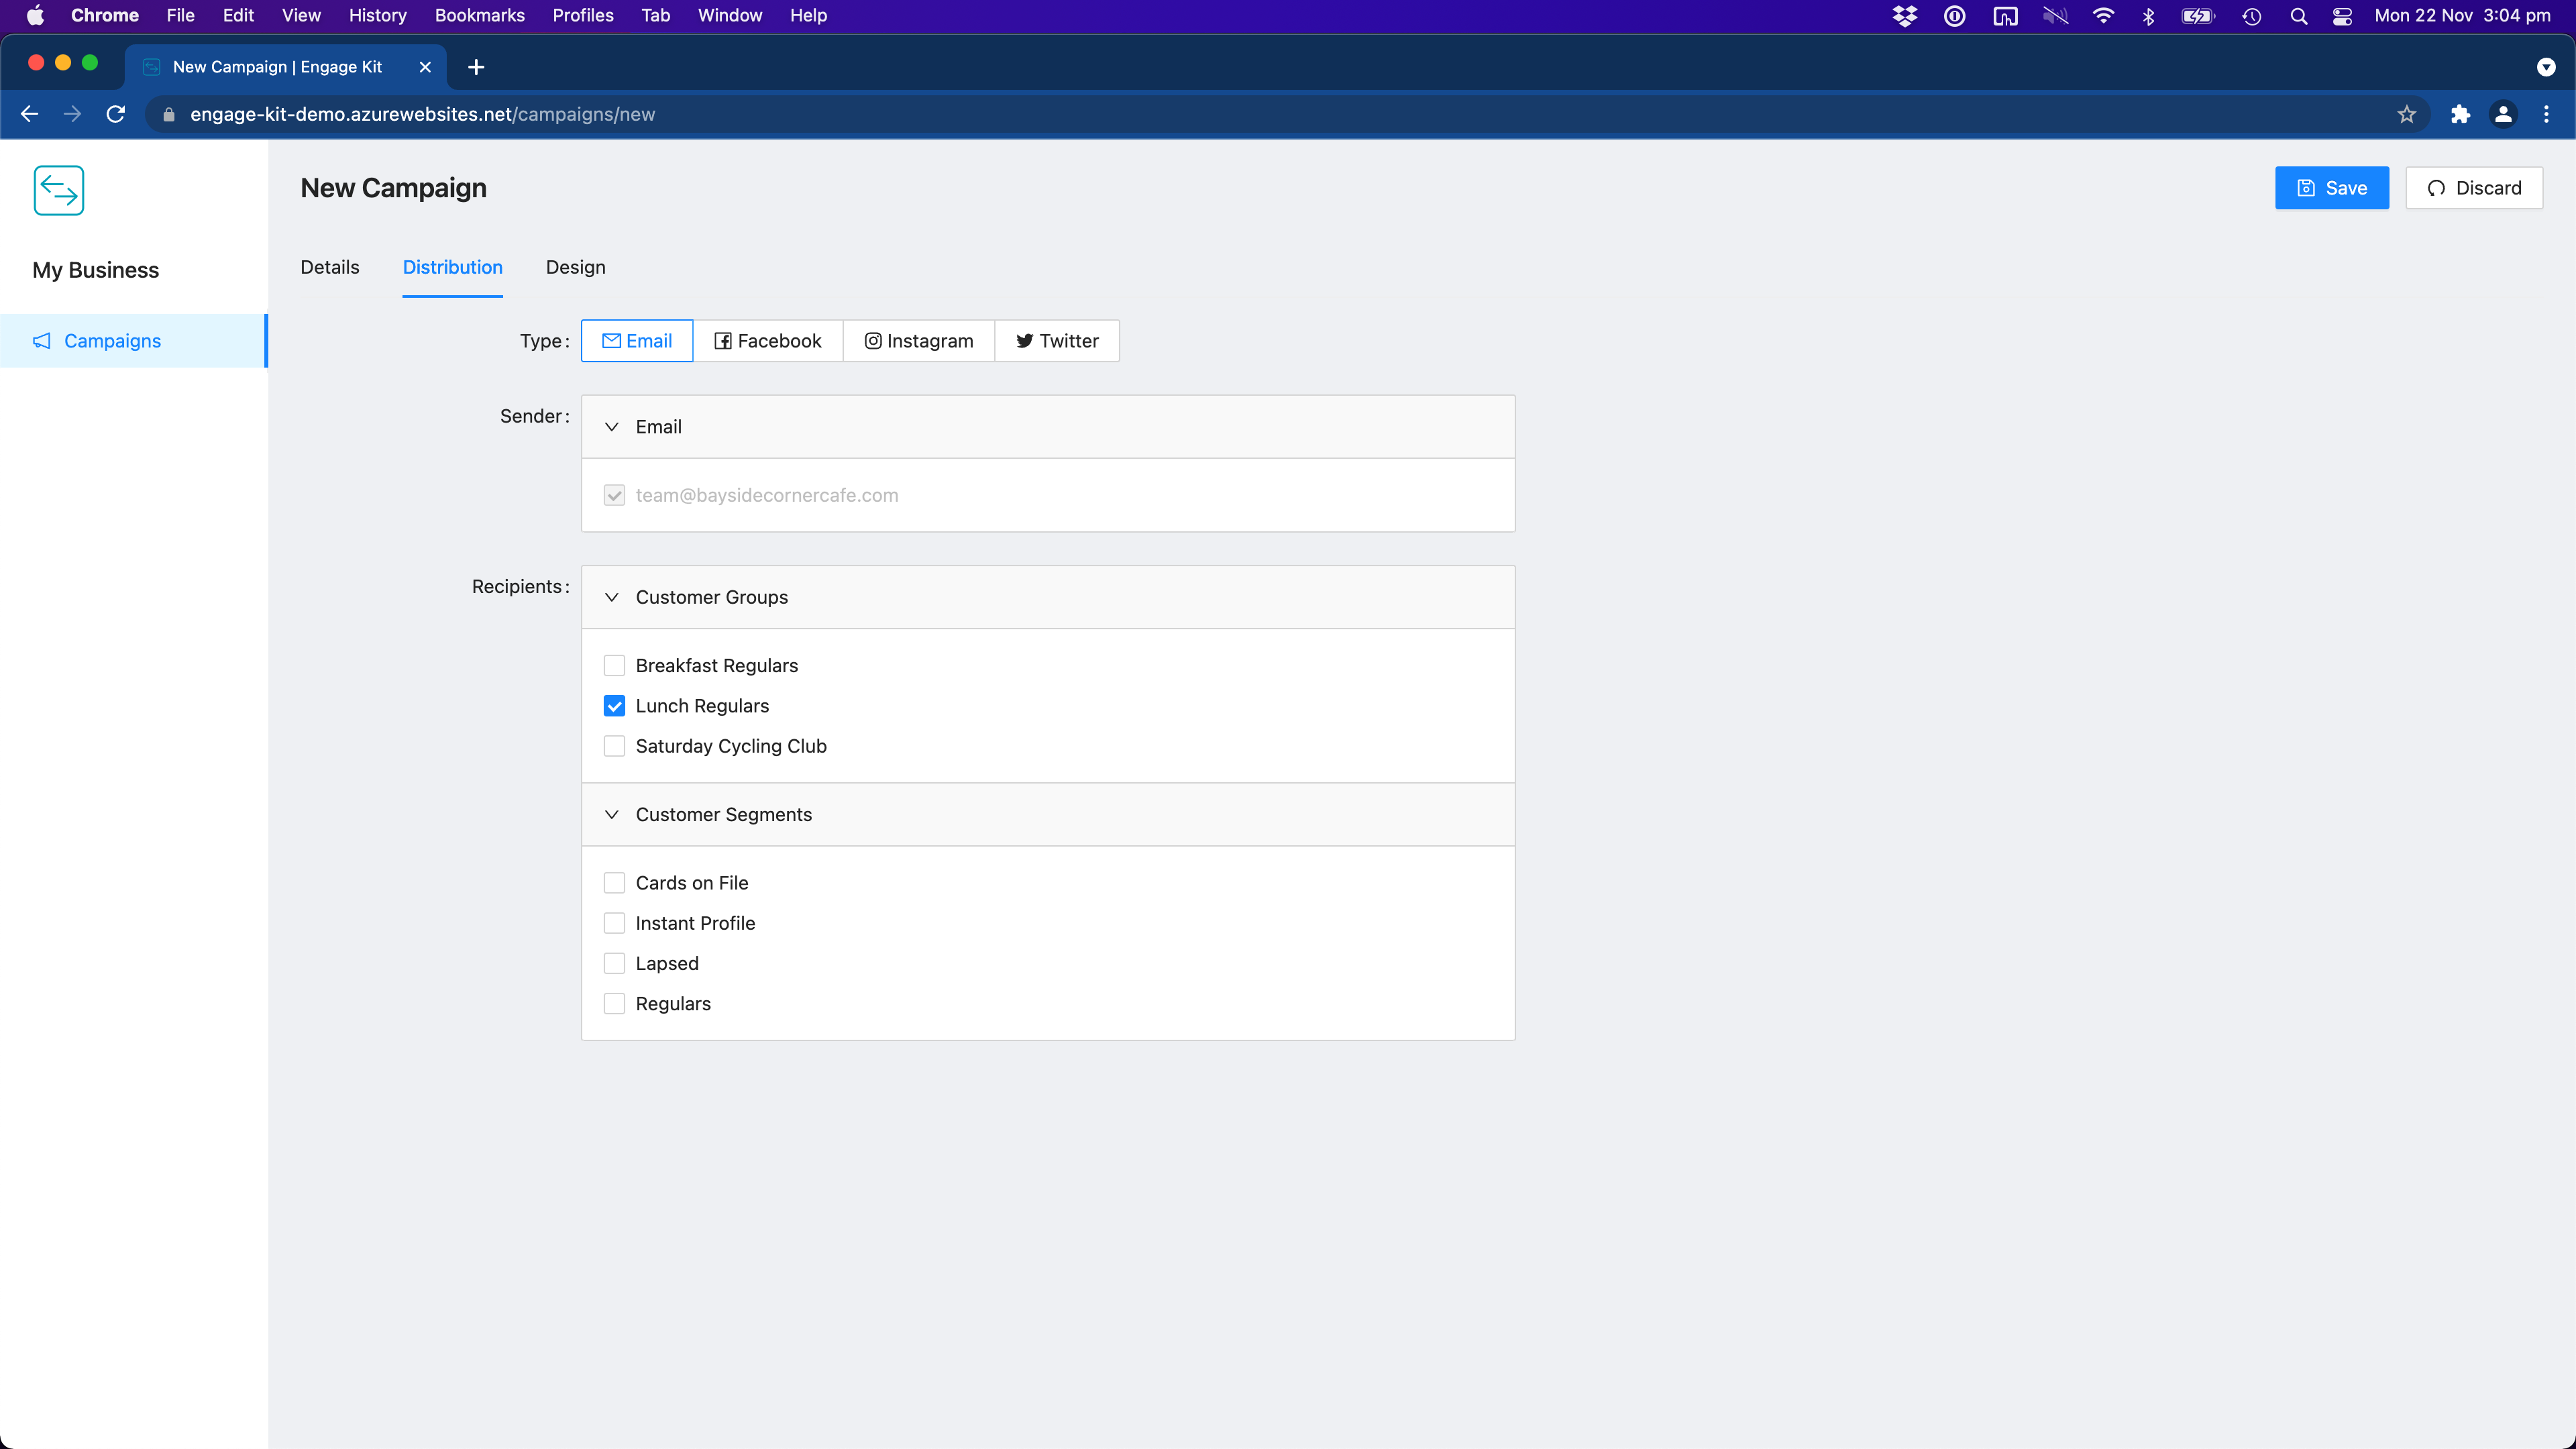The height and width of the screenshot is (1449, 2576).
Task: Collapse the Customer Groups section
Action: point(612,597)
